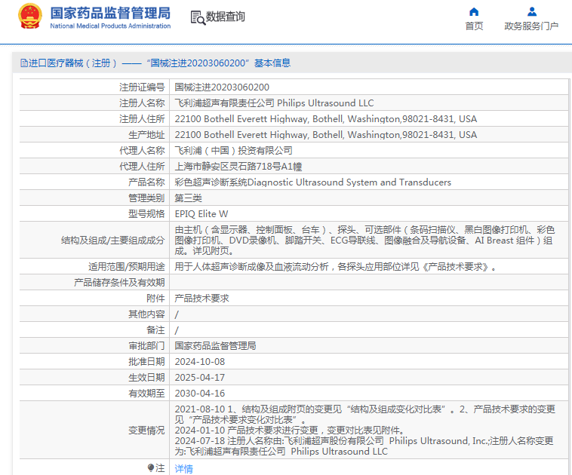Open the 详情 link

184,468
